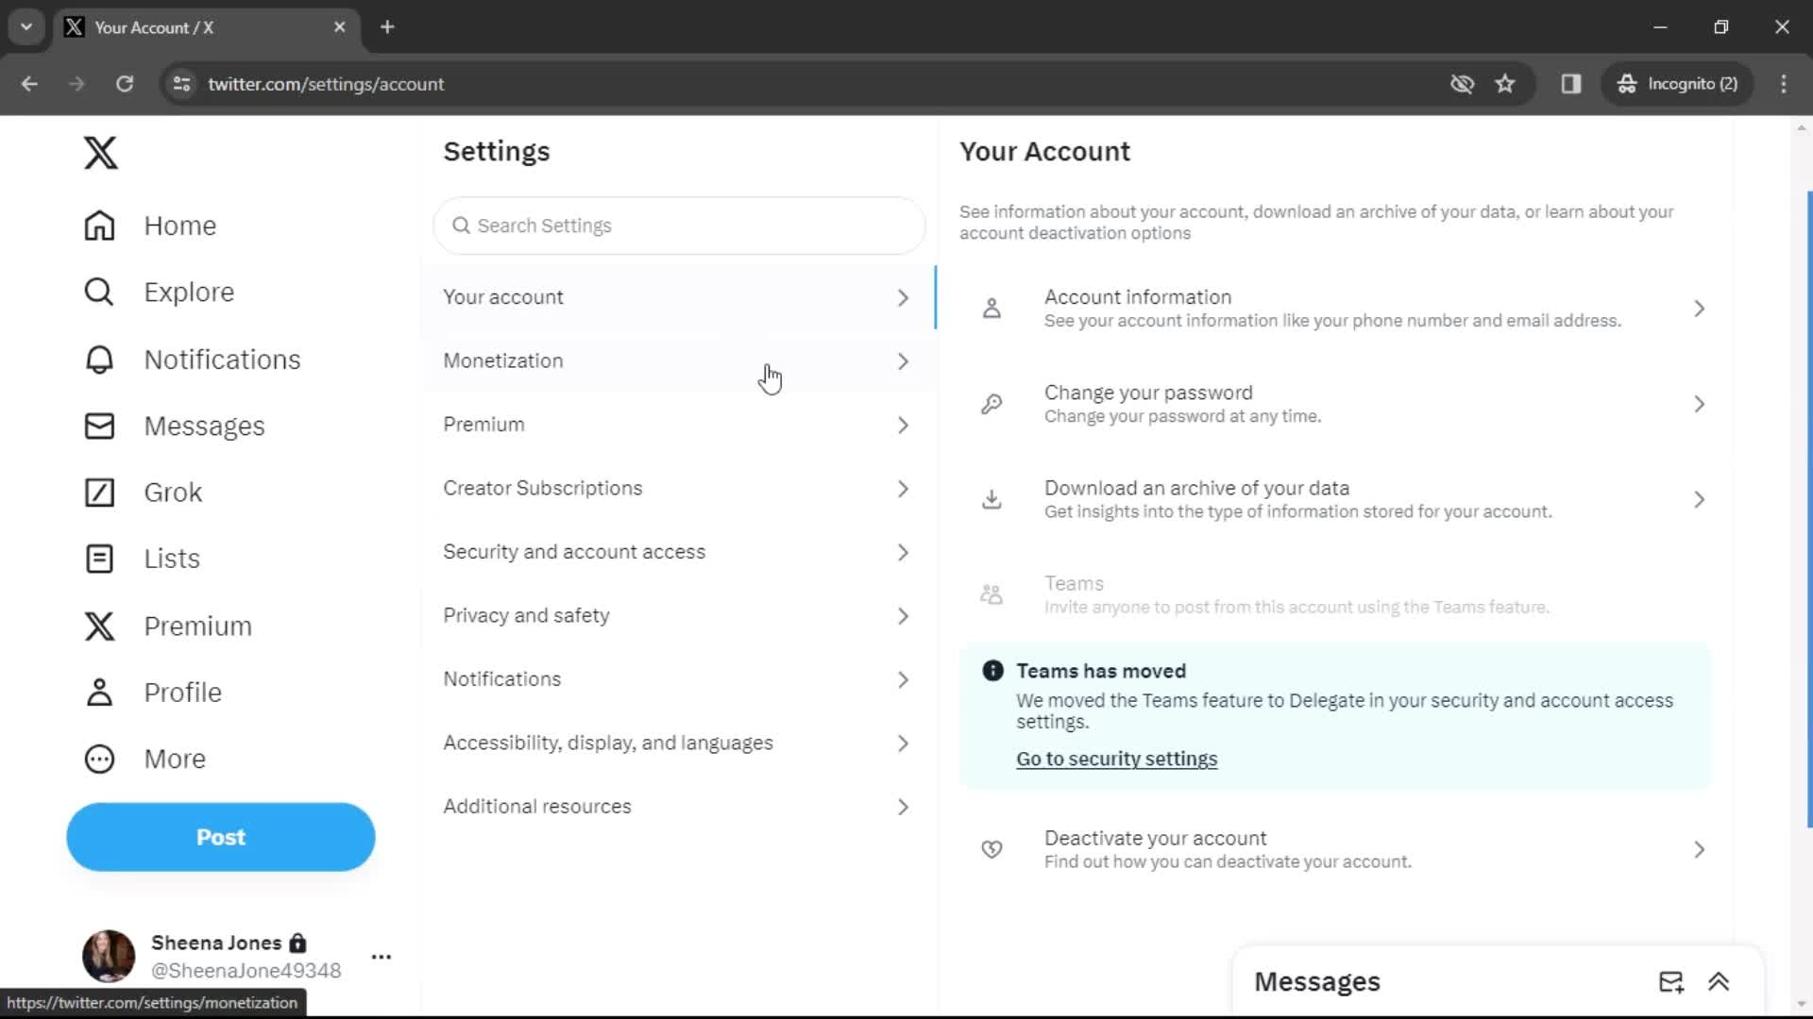The height and width of the screenshot is (1019, 1813).
Task: Select the Lists icon in sidebar
Action: [98, 558]
